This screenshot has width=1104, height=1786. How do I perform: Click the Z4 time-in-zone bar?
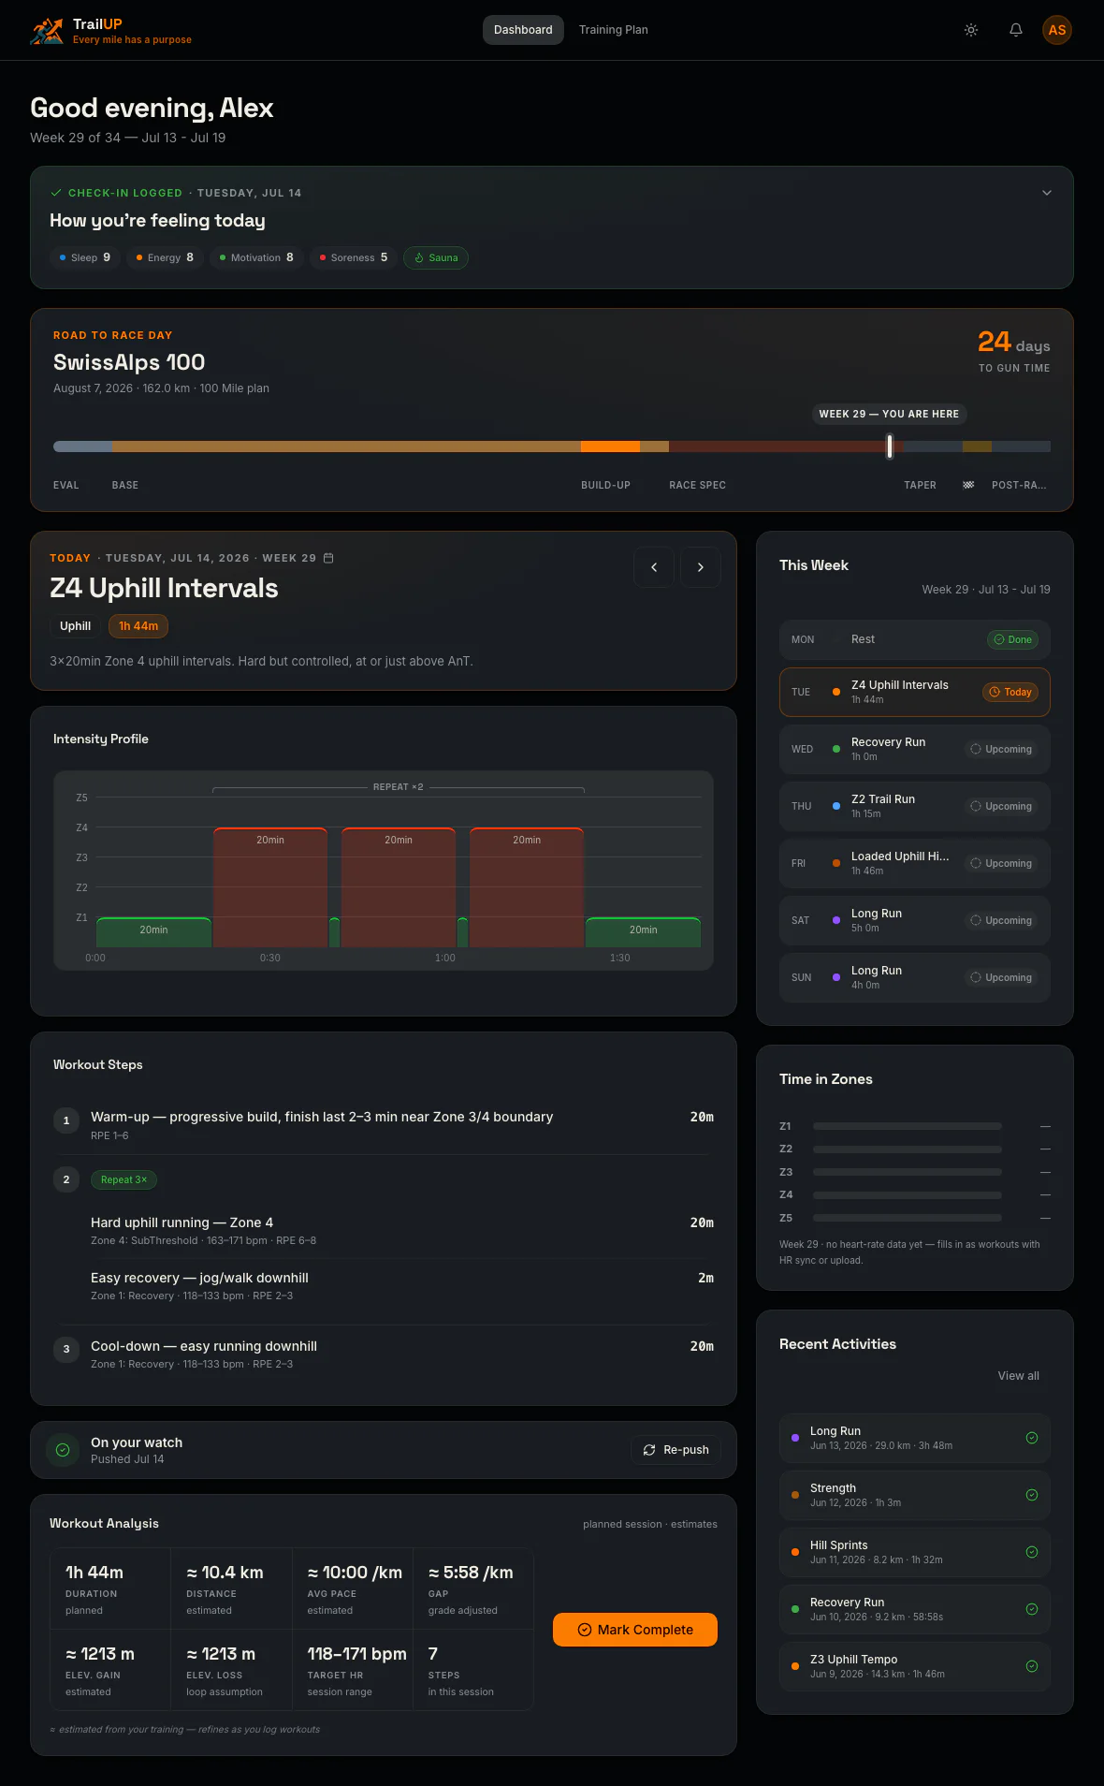908,1195
